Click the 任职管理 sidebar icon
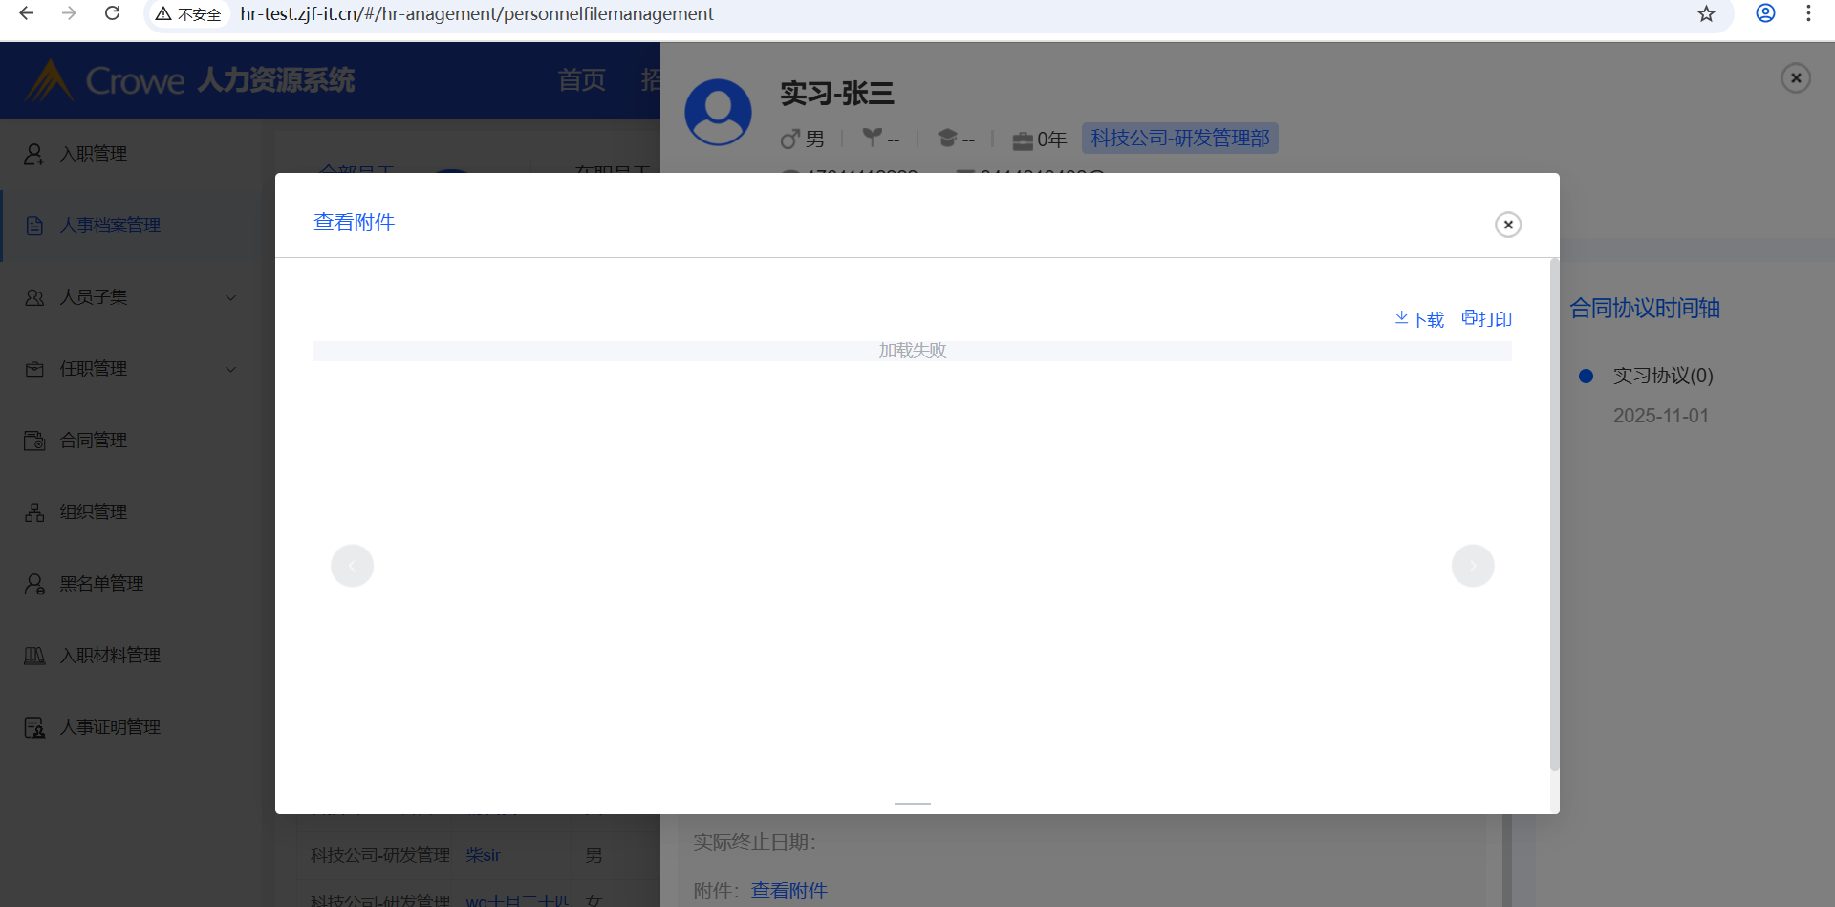1835x907 pixels. 34,369
